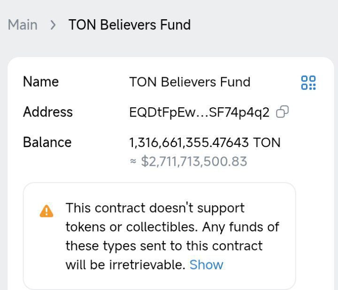Screen dimensions: 338x290
Task: Go back to Main via breadcrumb
Action: click(x=23, y=25)
